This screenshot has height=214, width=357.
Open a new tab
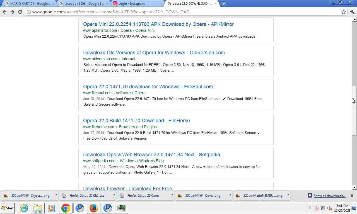tap(223, 4)
